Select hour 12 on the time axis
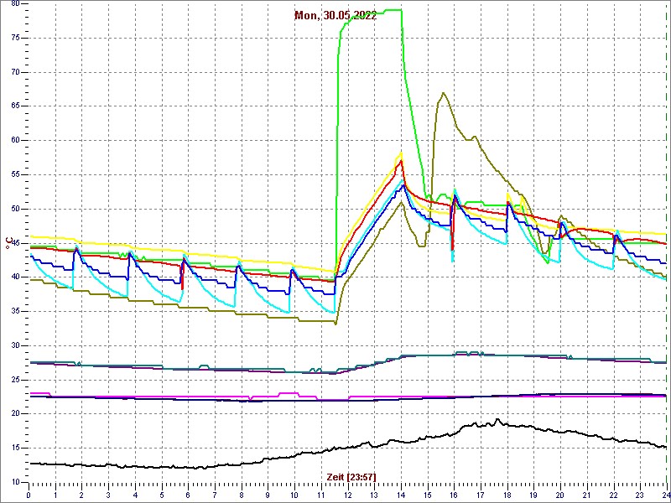The width and height of the screenshot is (671, 503). pos(347,495)
